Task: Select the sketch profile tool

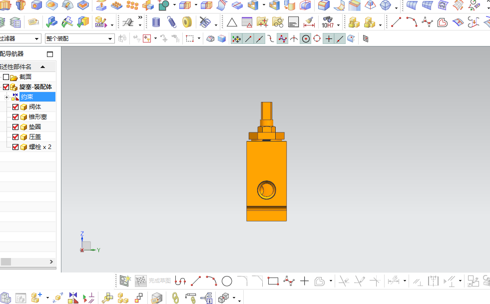Action: 180,281
